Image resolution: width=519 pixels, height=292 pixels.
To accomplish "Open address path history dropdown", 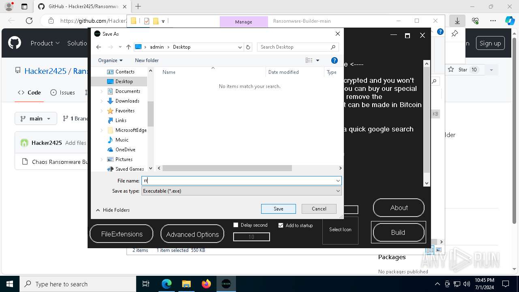I will point(240,47).
